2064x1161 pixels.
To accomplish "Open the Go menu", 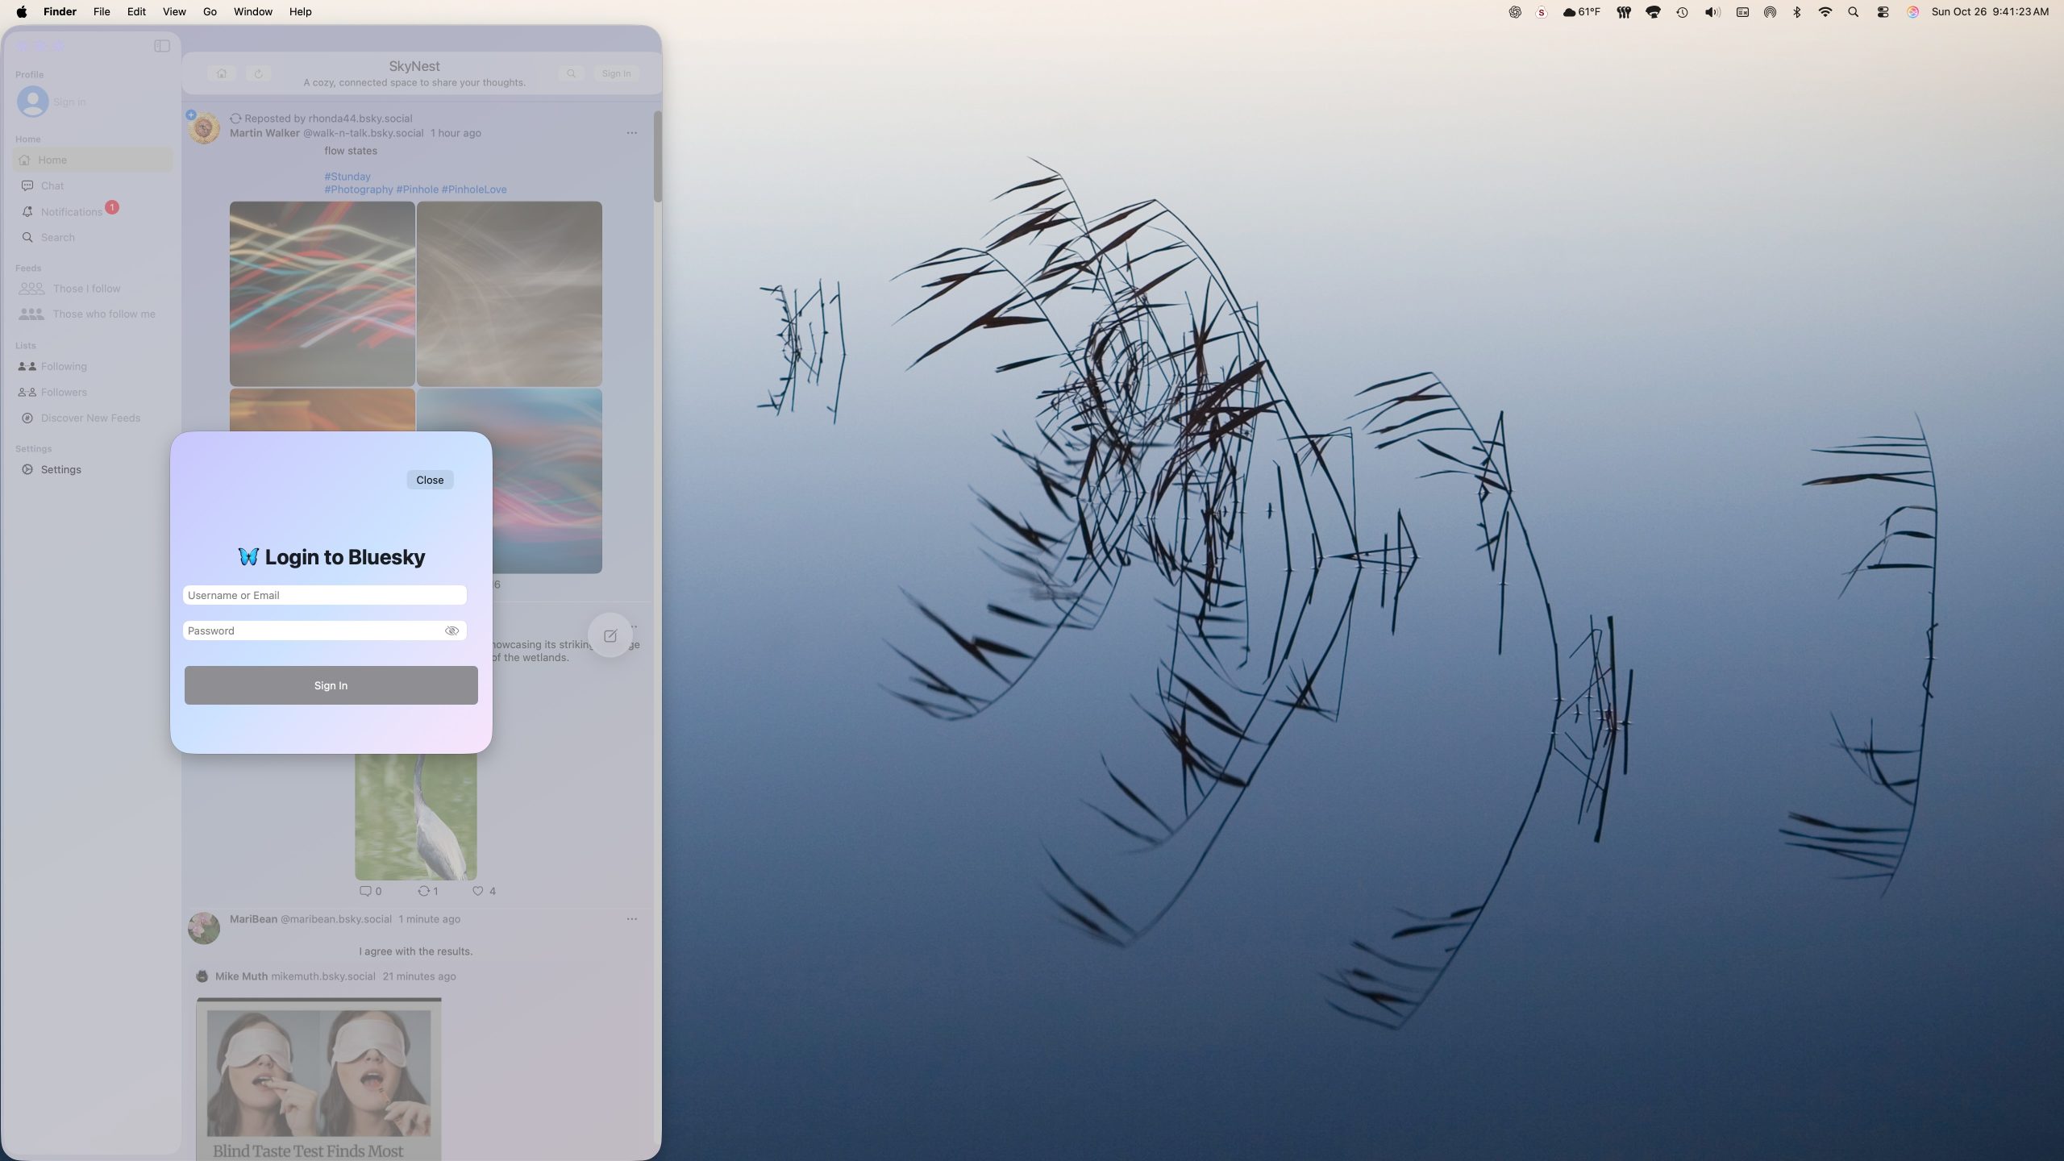I will coord(210,11).
